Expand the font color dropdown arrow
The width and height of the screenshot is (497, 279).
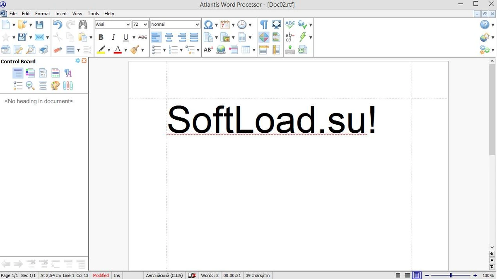125,50
